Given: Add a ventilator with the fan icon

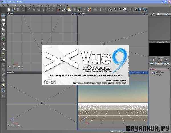Looking at the screenshot, I should coord(3,91).
